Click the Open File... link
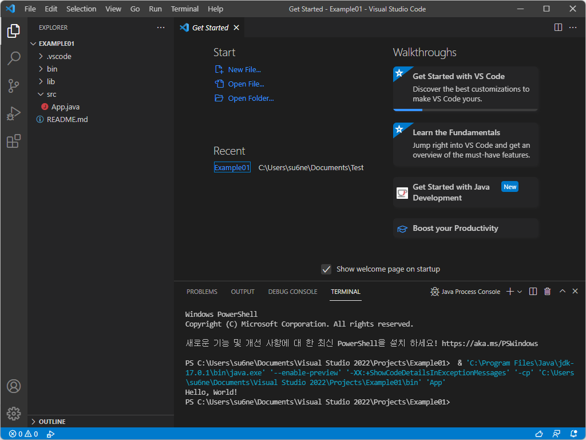The image size is (586, 440). (x=246, y=84)
